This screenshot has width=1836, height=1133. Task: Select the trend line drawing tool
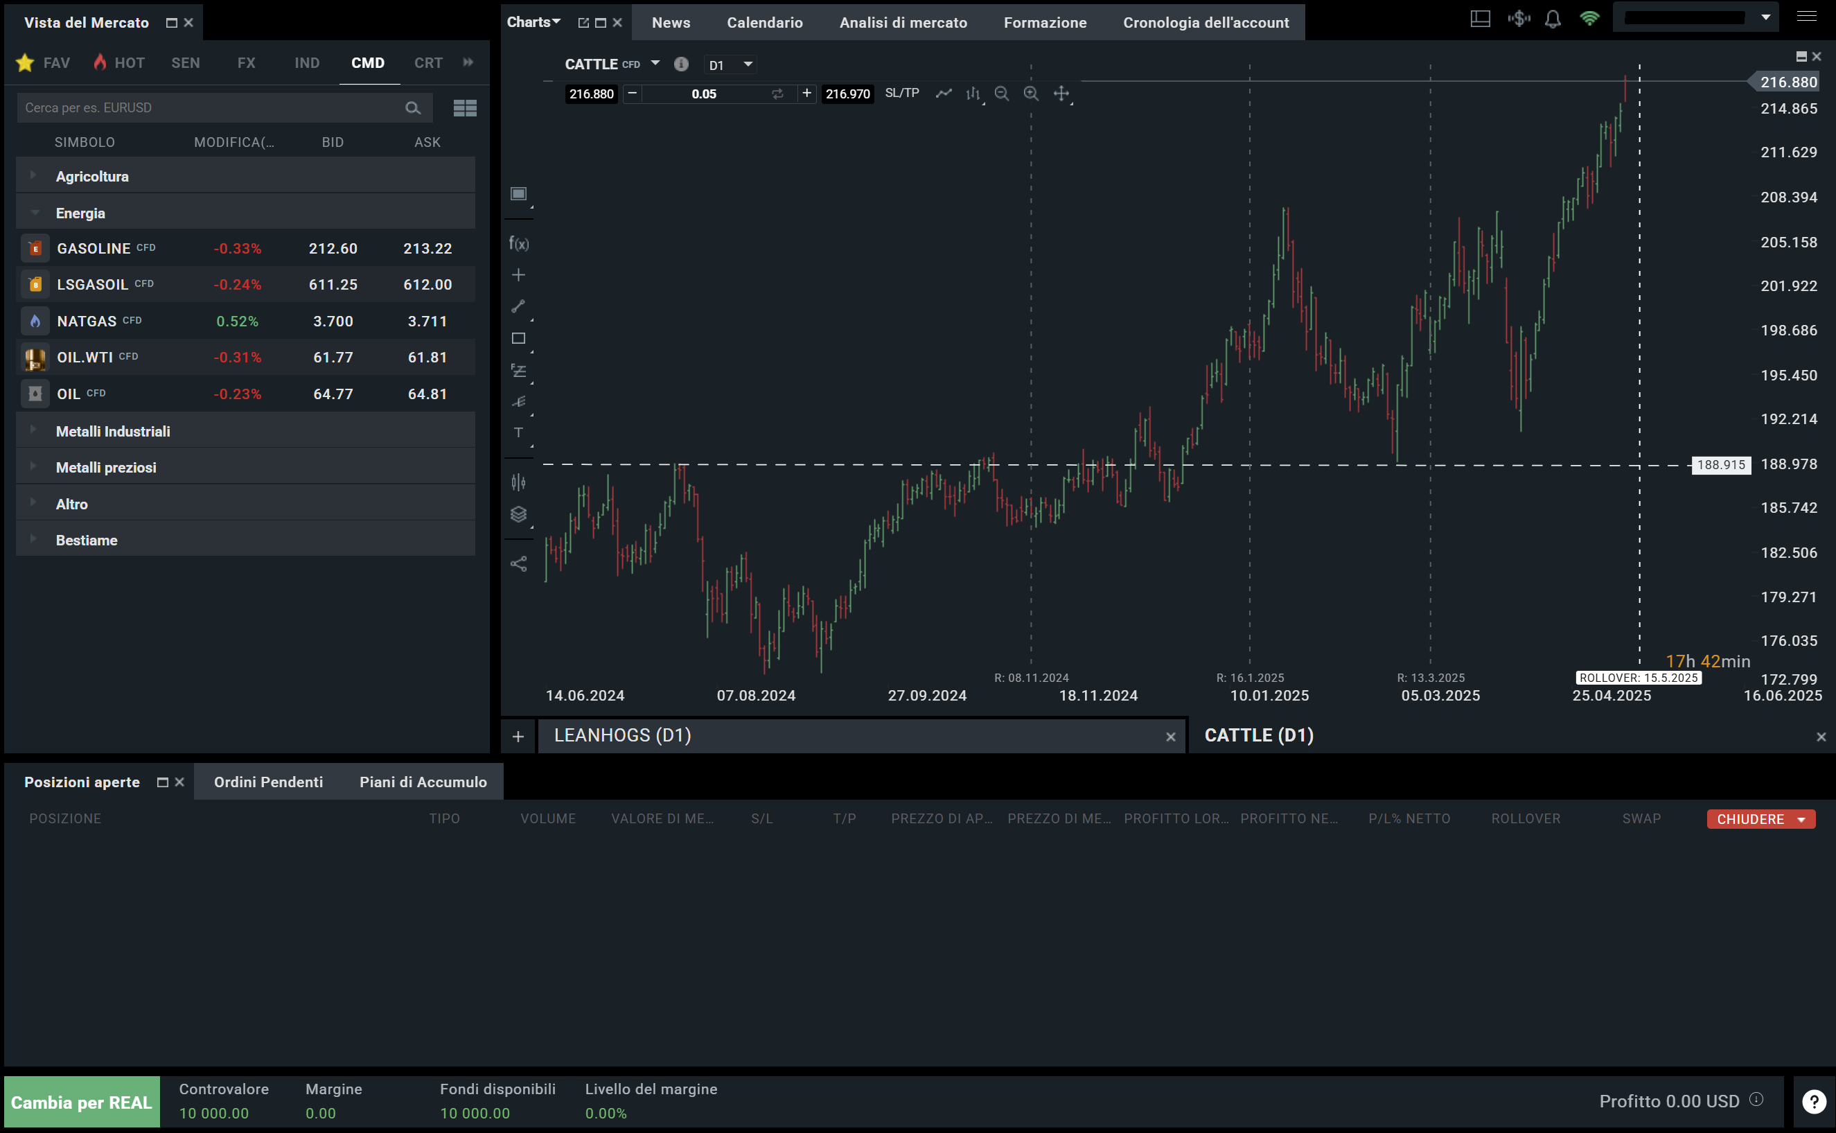click(x=518, y=306)
